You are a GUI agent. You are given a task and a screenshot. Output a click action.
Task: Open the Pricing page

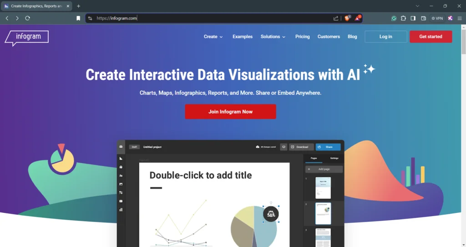pyautogui.click(x=302, y=36)
